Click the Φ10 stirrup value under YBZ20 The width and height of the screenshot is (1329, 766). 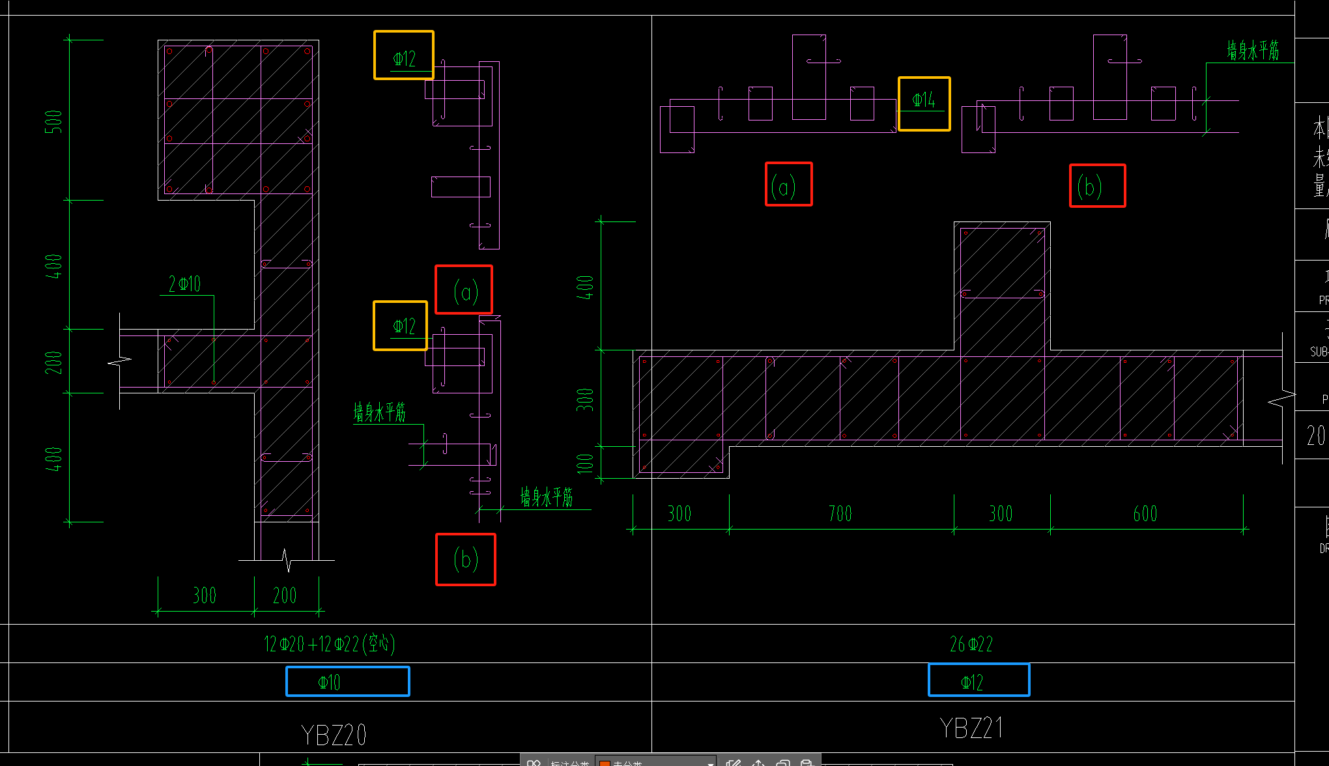pyautogui.click(x=329, y=682)
